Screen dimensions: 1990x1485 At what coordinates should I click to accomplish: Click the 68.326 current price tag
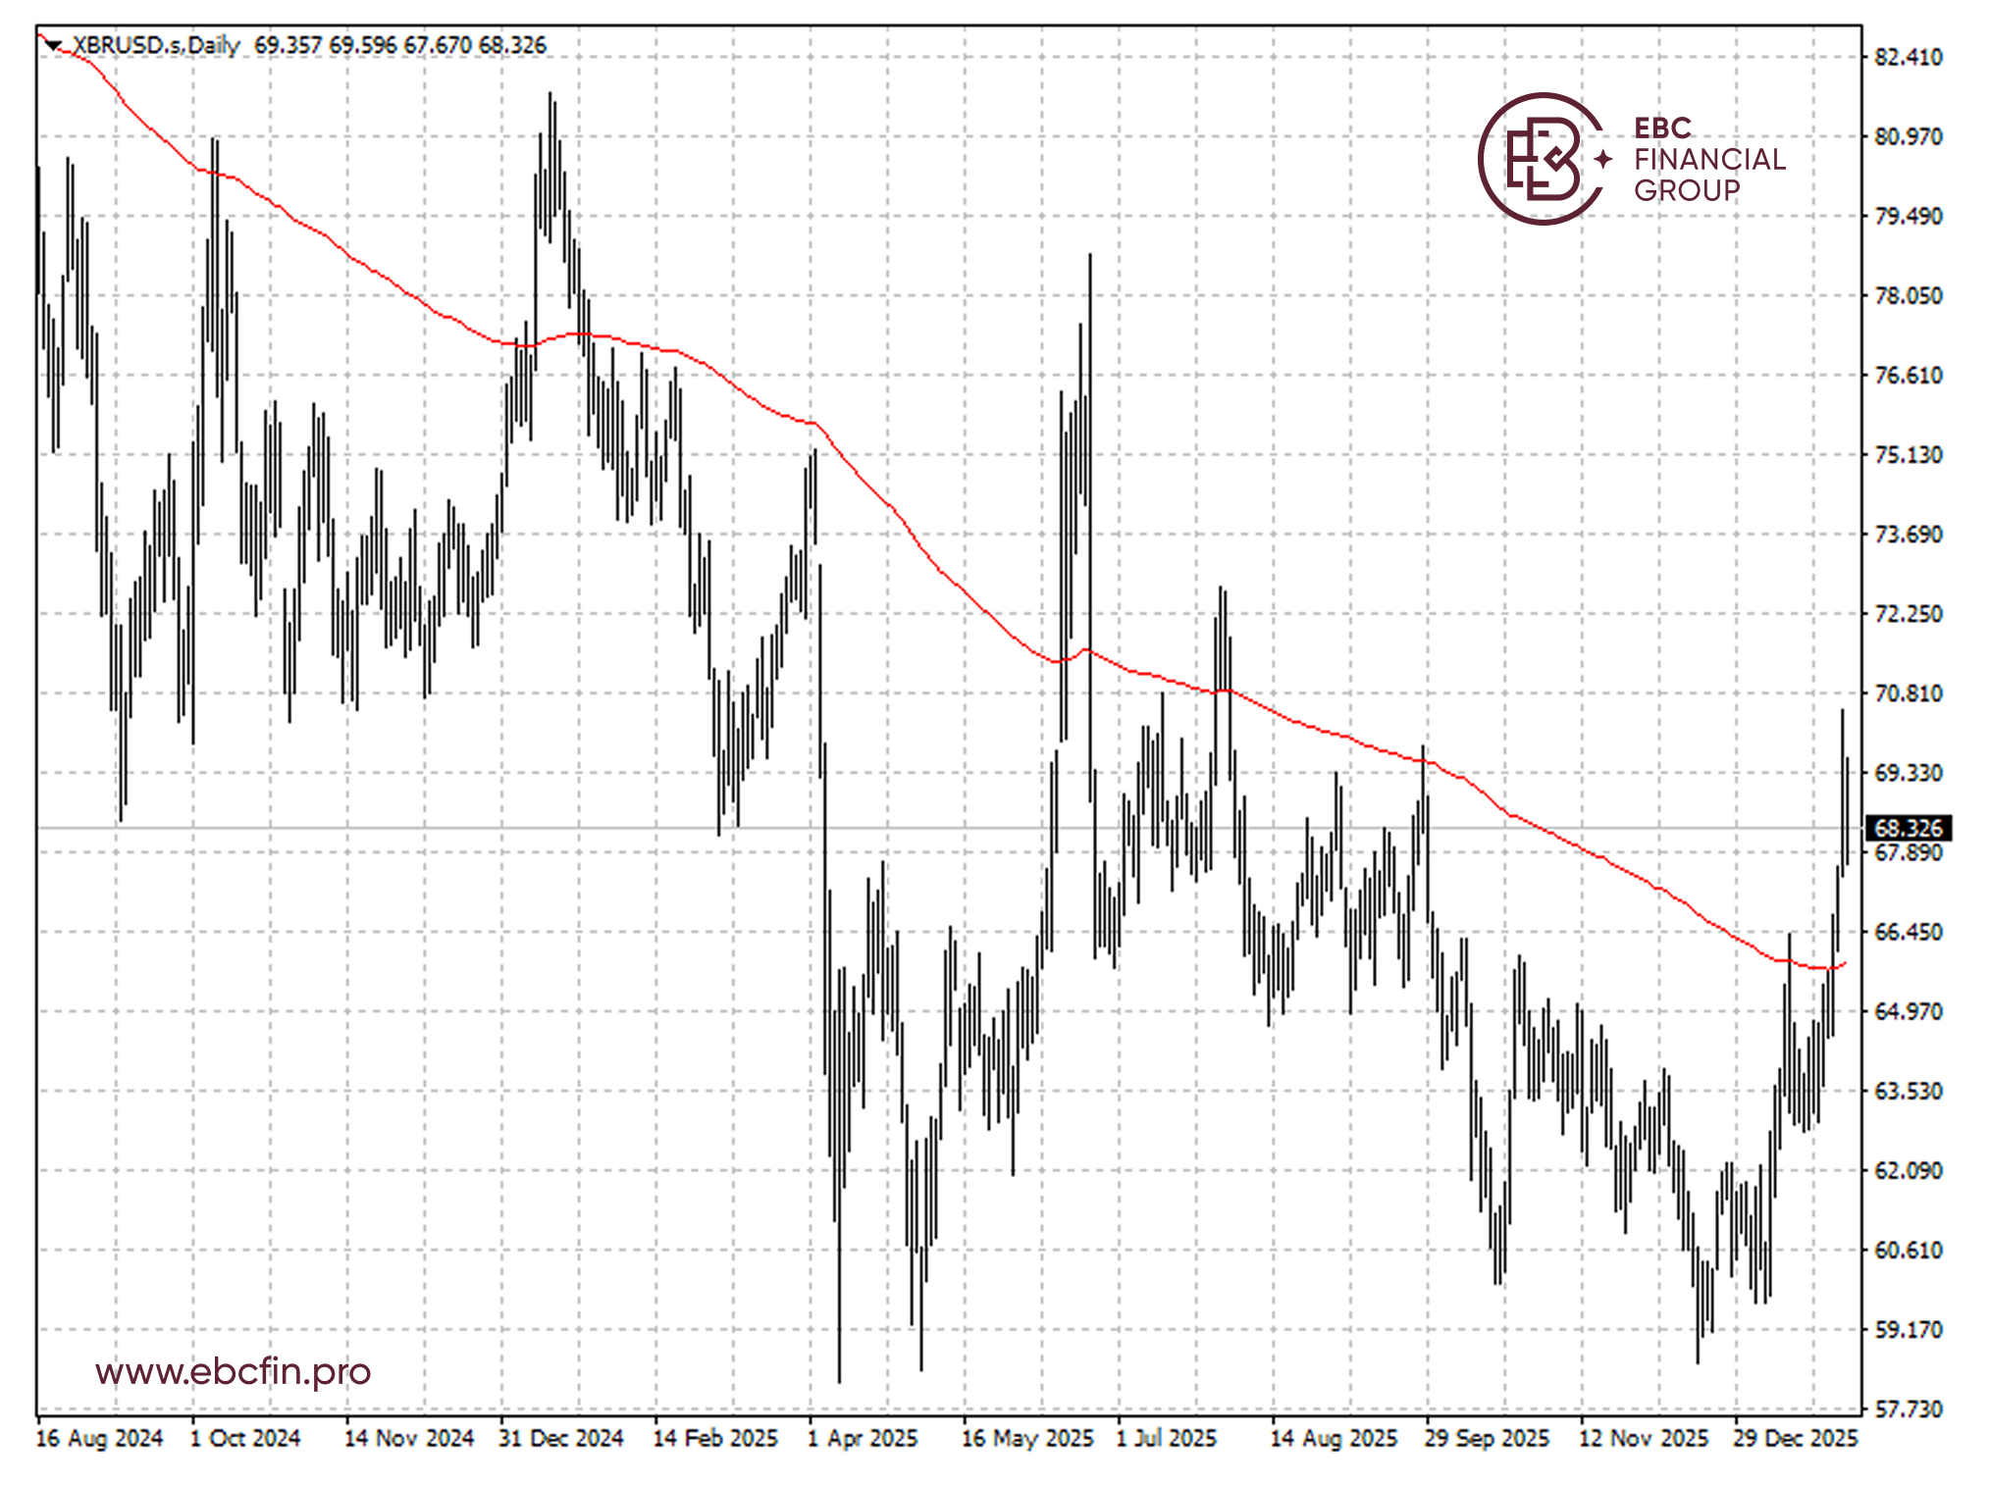click(1907, 828)
